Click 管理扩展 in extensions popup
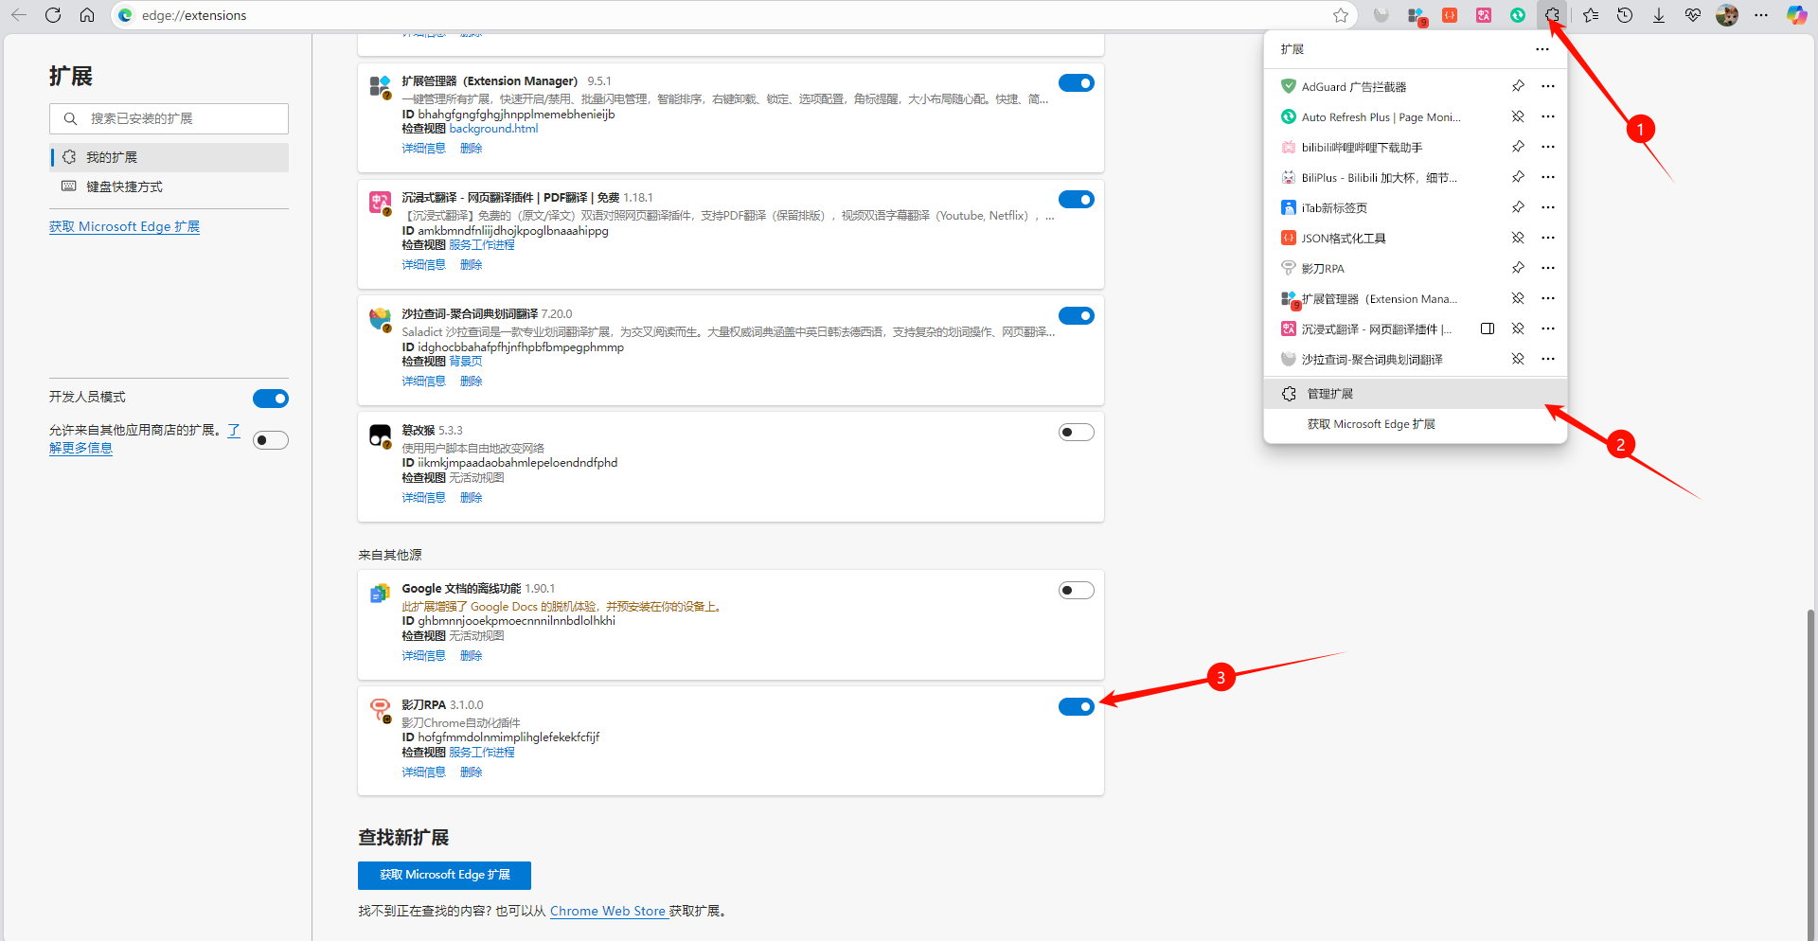The image size is (1818, 941). (x=1416, y=394)
